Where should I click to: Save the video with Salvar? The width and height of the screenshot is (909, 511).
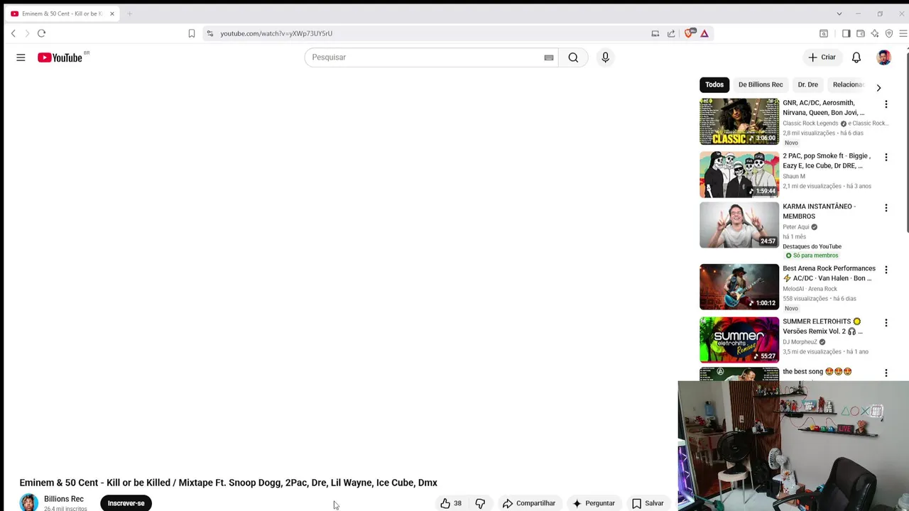pyautogui.click(x=648, y=503)
